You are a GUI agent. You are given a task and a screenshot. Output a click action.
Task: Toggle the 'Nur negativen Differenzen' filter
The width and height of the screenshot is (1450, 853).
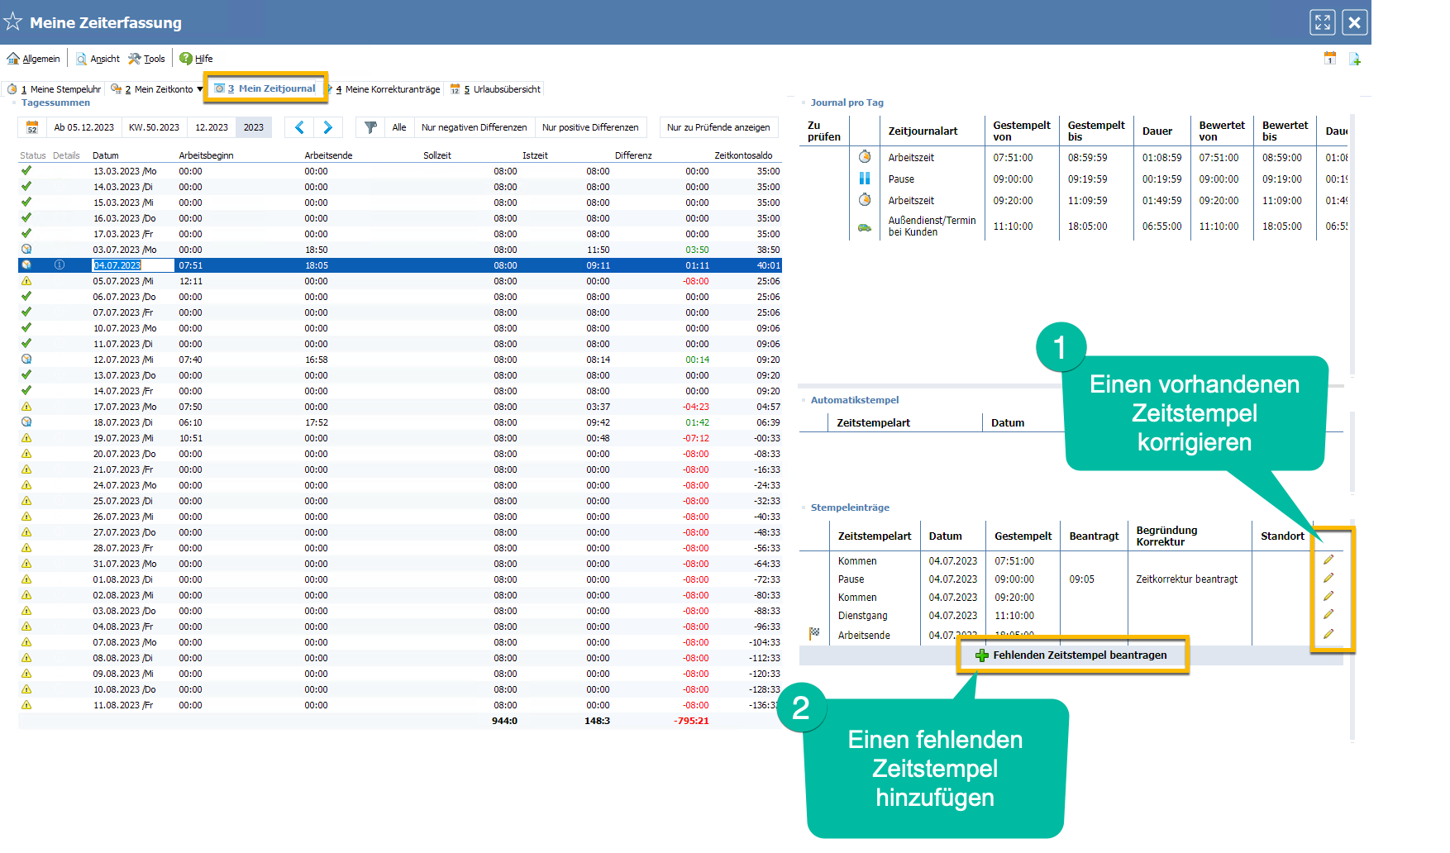tap(474, 127)
